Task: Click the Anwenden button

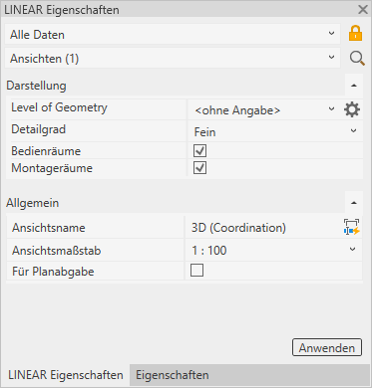Action: 327,347
